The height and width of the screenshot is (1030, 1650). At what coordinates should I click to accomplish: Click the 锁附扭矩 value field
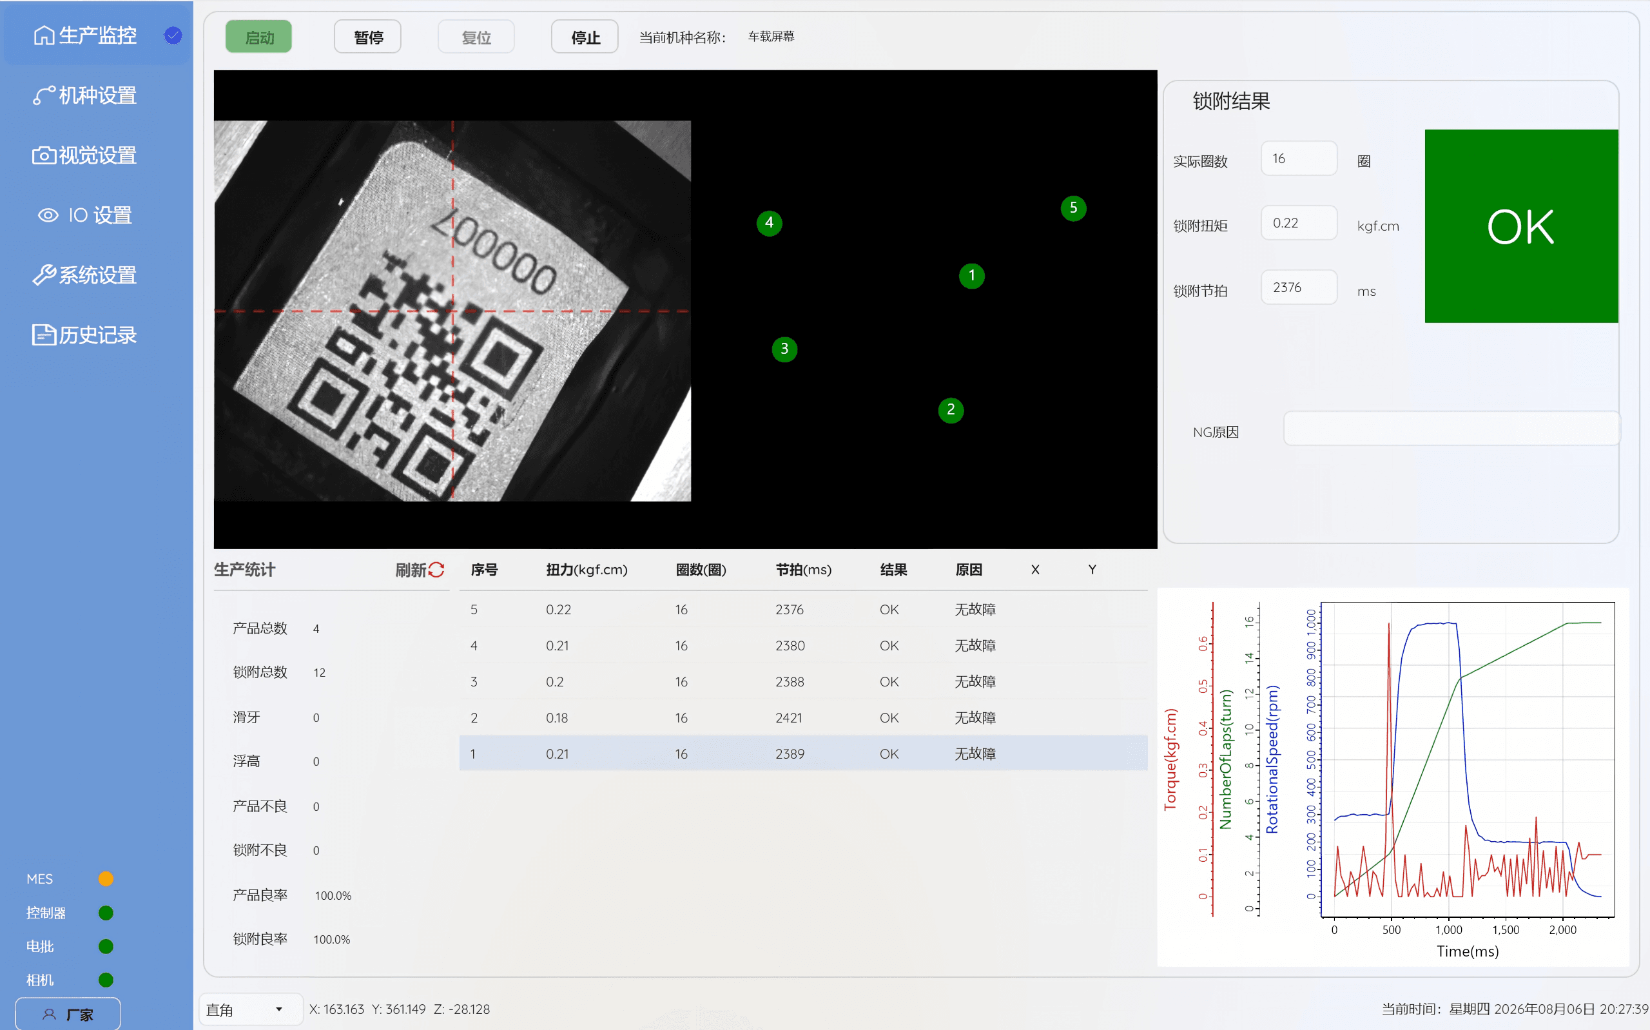pyautogui.click(x=1299, y=223)
